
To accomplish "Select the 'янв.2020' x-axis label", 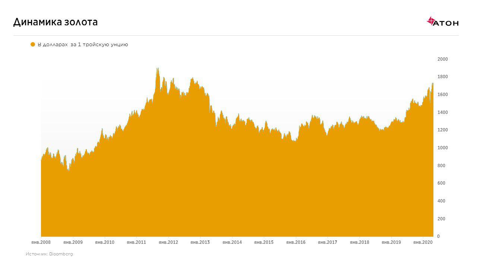I will point(423,242).
